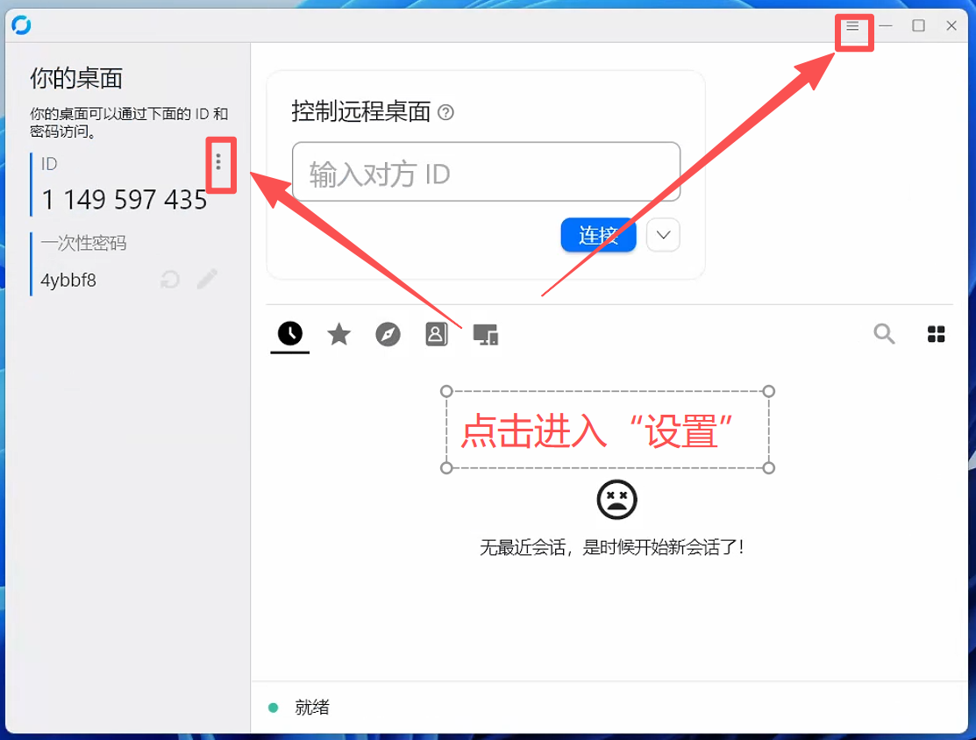Screen dimensions: 976x740
Task: Click the help icon next to 控制远程桌面
Action: (x=445, y=112)
